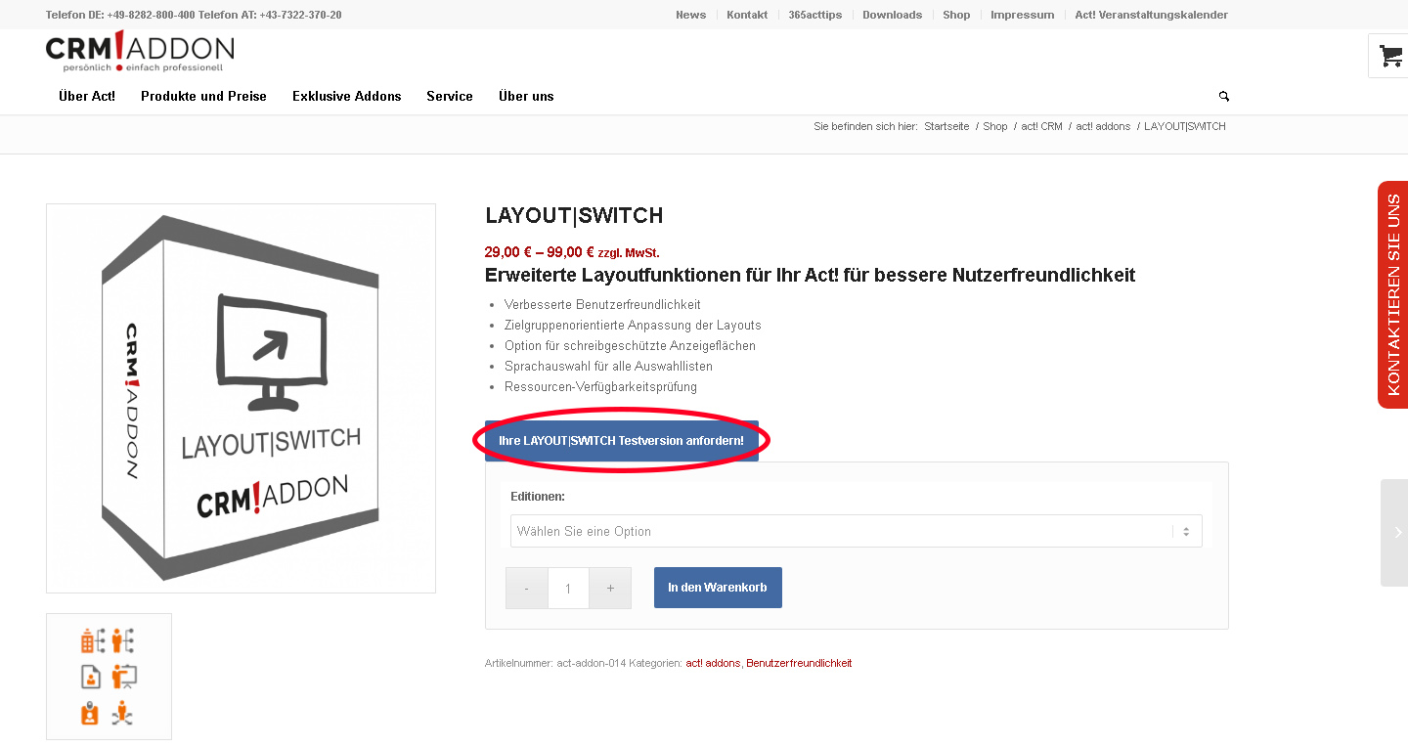Request the LAYOUT|SWITCH Testversion

pos(622,441)
